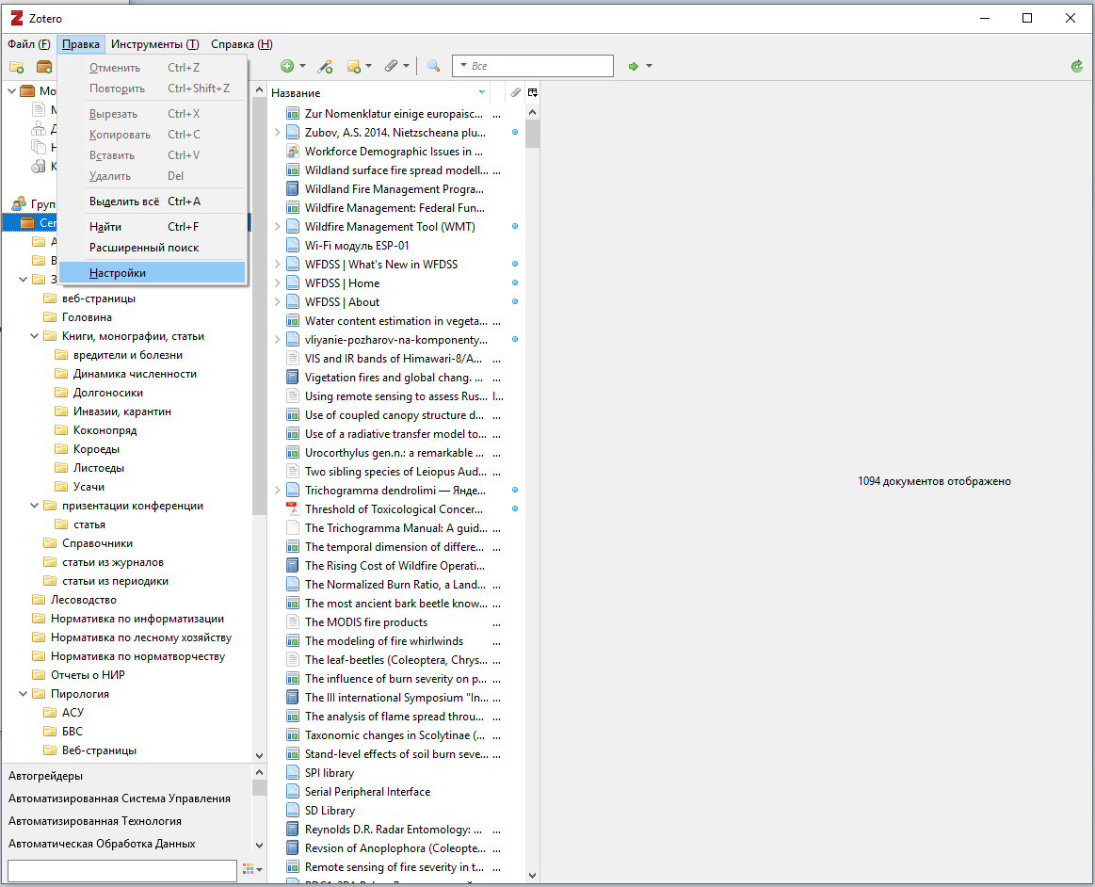Choose Настройки from the Правка menu

(x=118, y=273)
